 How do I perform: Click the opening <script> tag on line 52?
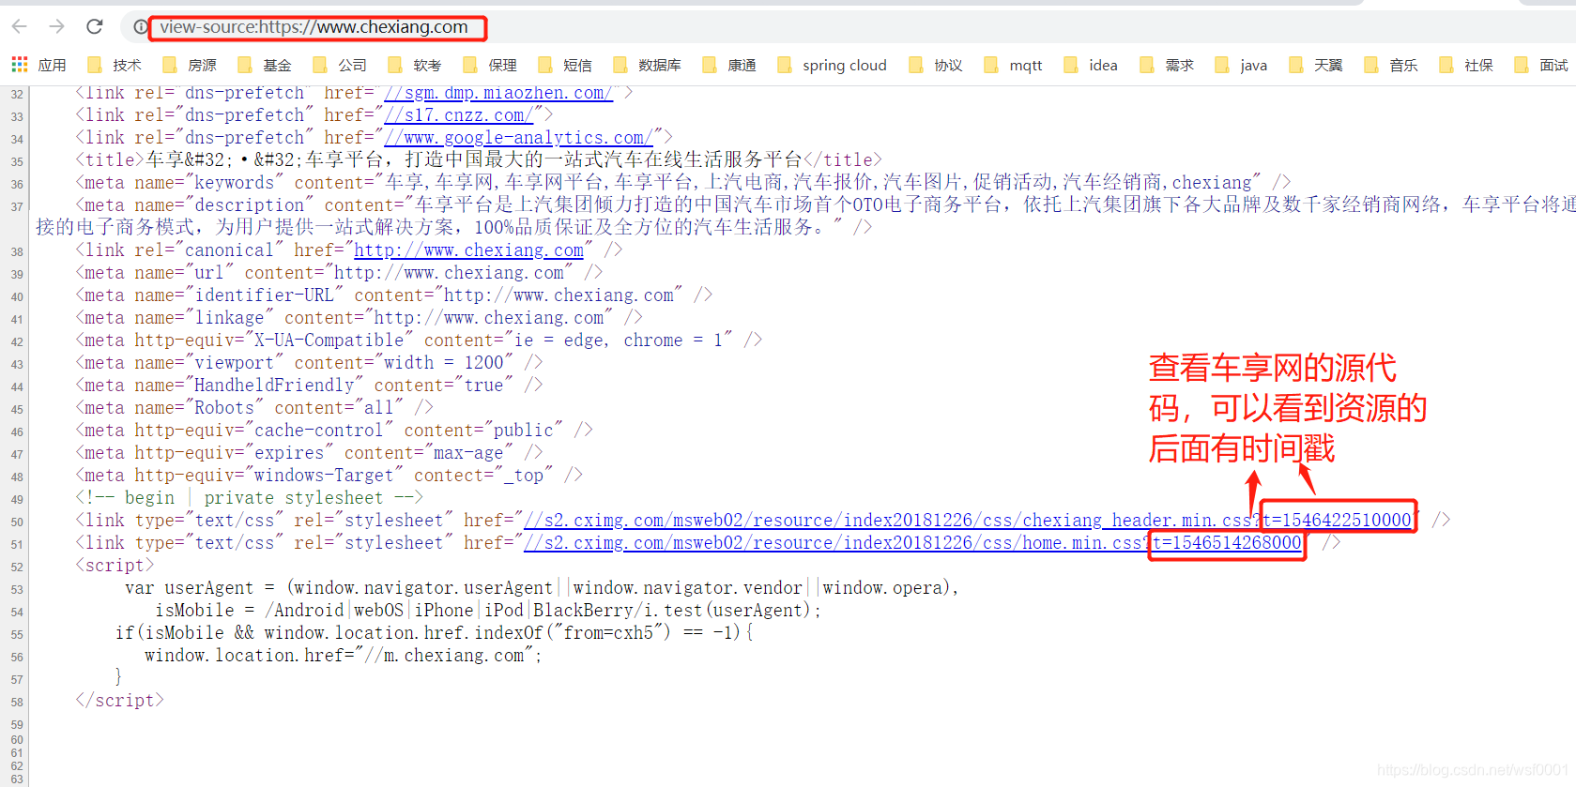click(x=115, y=565)
